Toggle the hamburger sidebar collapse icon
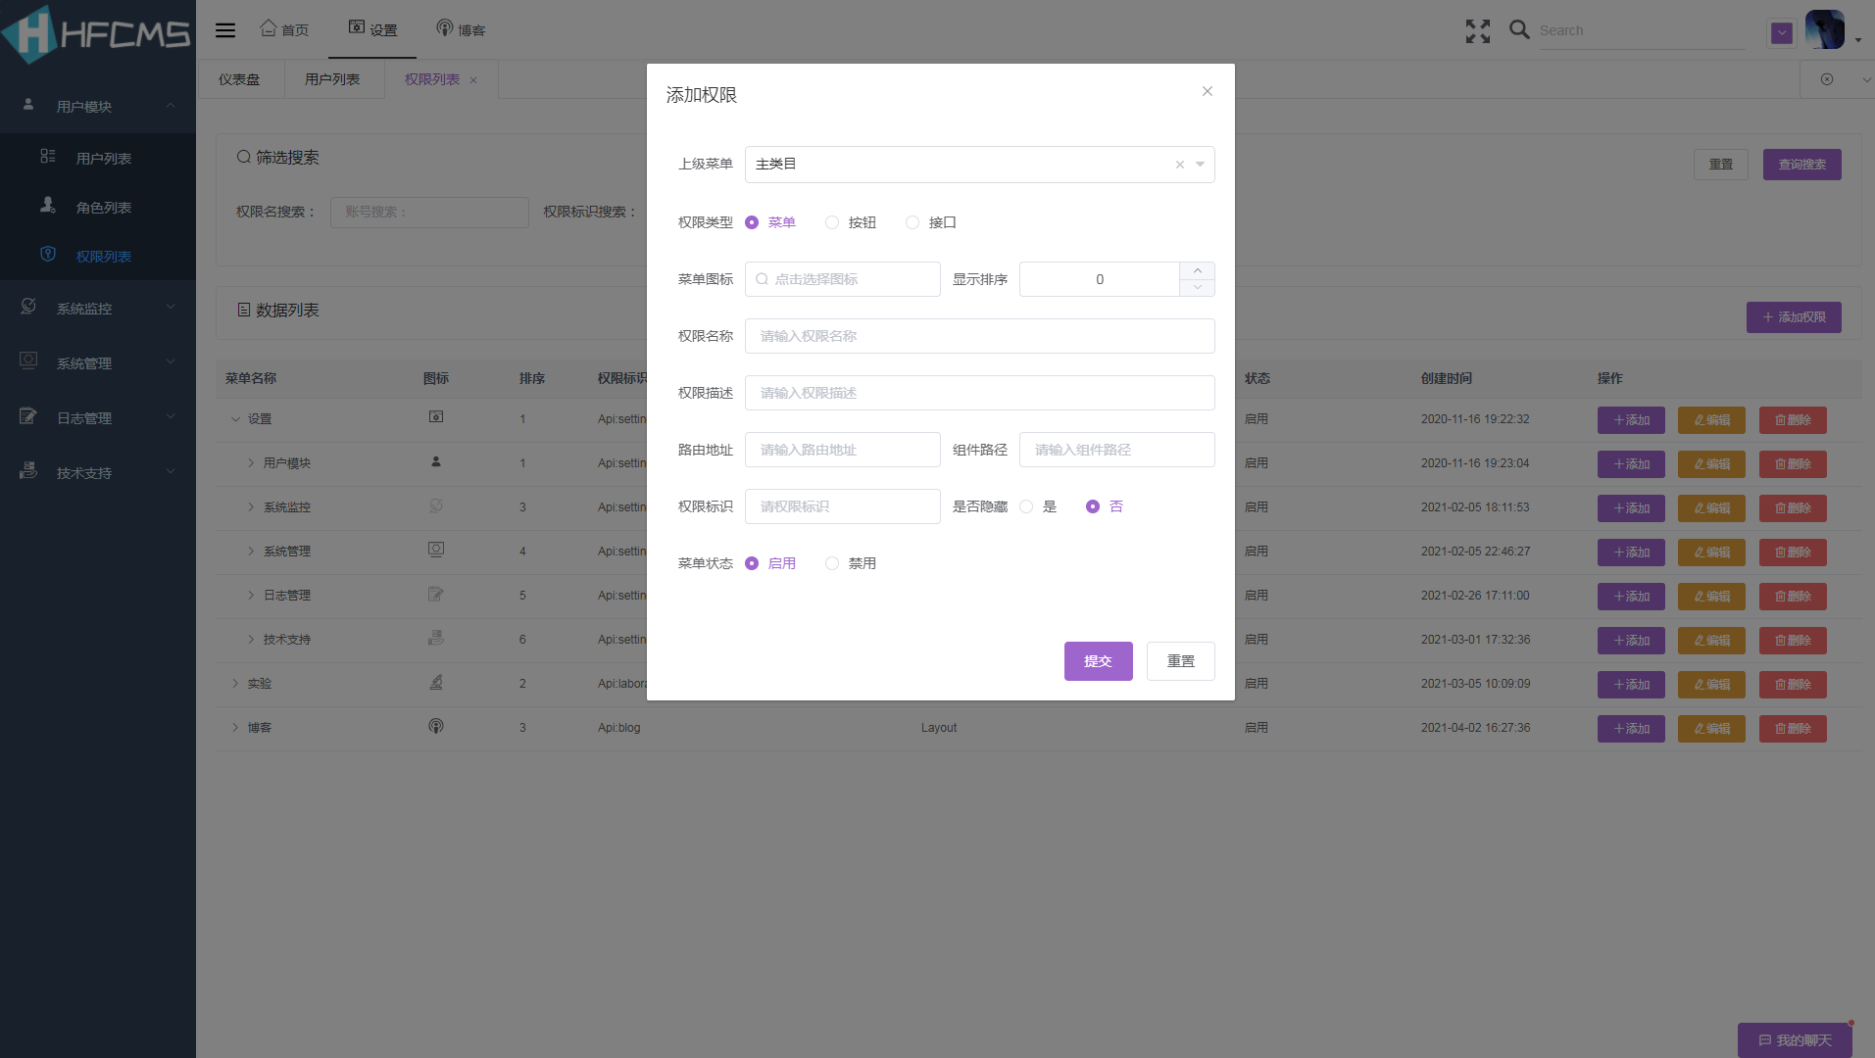The image size is (1875, 1058). [x=225, y=30]
